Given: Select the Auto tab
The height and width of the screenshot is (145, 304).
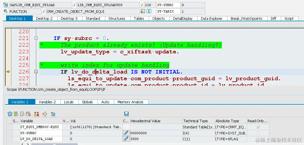Looking at the screenshot, I should coord(105,102).
